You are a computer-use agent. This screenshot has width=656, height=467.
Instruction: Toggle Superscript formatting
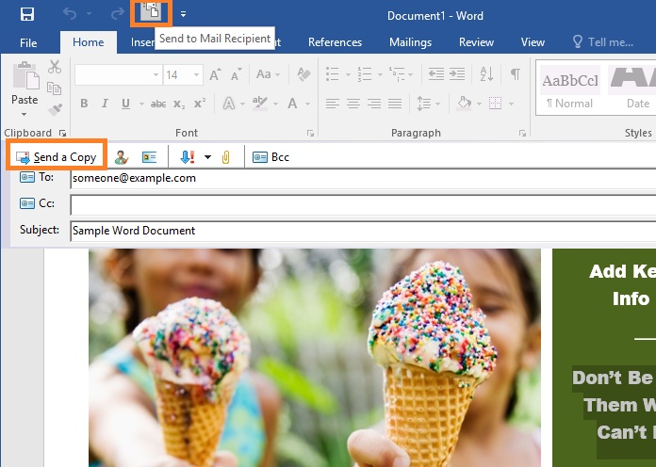click(x=200, y=103)
